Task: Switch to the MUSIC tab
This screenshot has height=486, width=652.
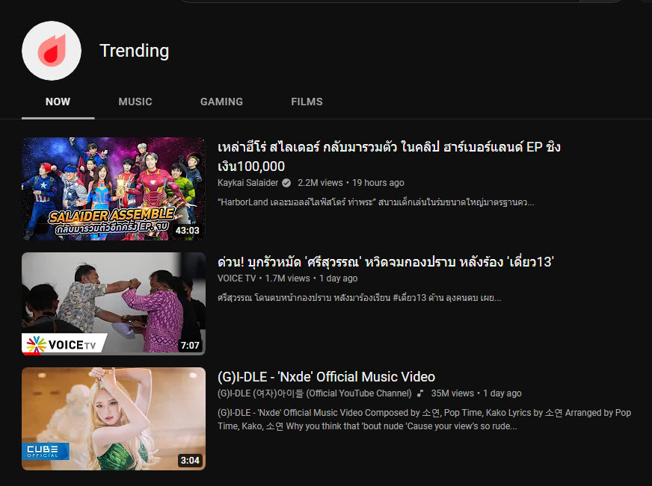Action: pos(135,102)
